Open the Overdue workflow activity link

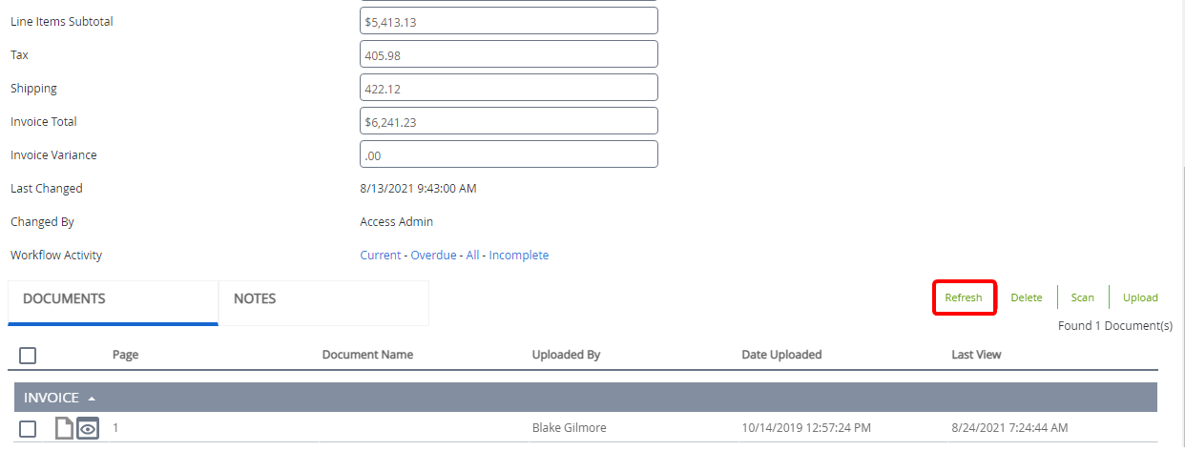(433, 256)
